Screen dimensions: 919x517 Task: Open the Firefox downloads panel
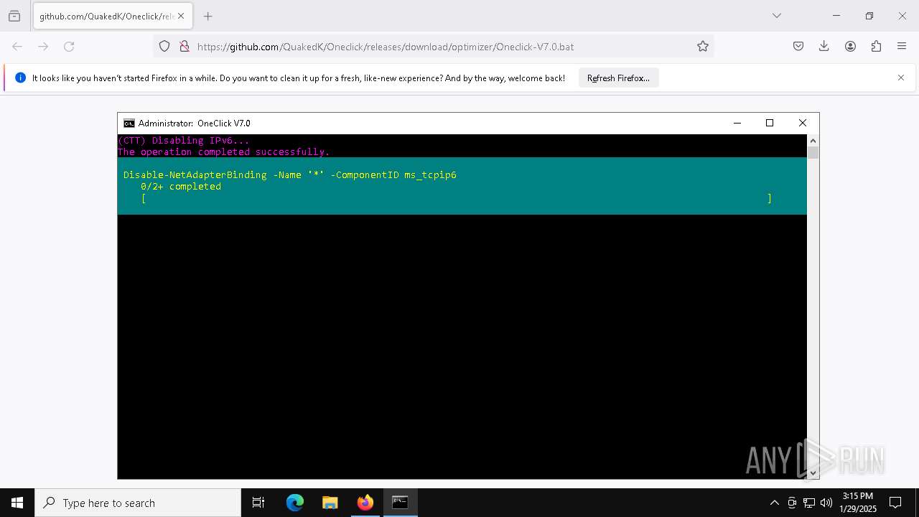(824, 47)
